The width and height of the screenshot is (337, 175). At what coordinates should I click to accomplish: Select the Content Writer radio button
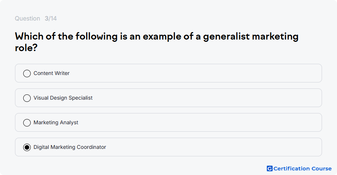pos(27,74)
